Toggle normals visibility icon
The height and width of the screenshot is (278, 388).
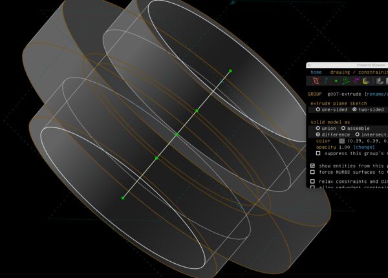[x=326, y=81]
